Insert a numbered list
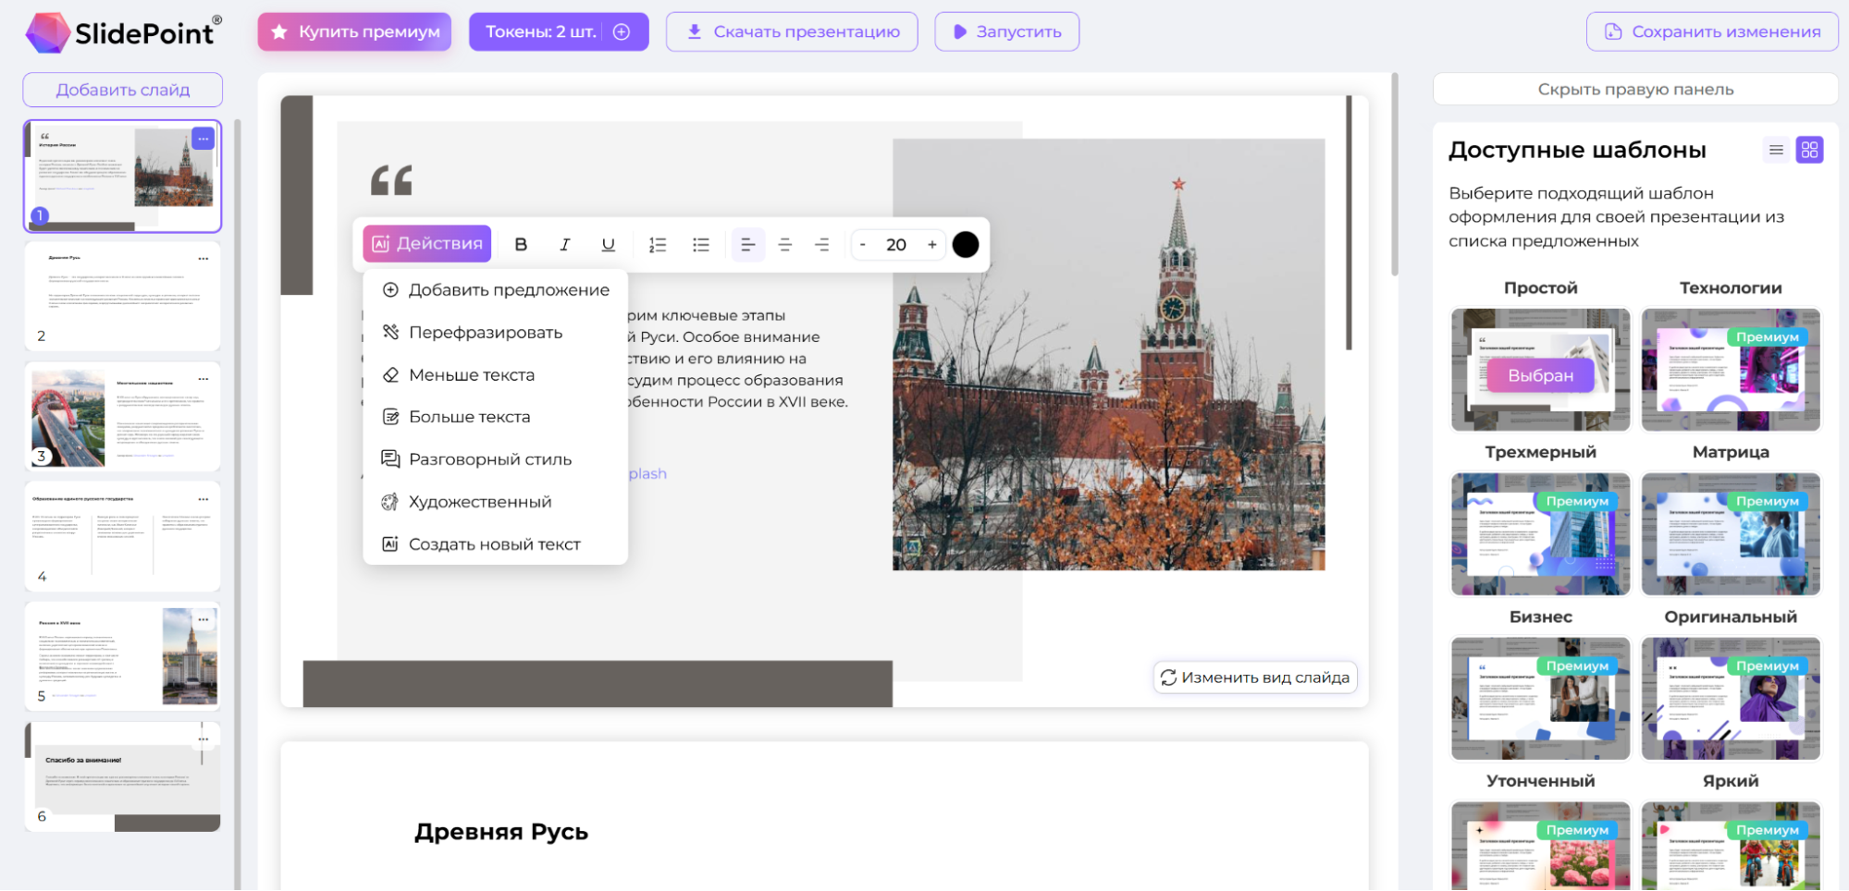Image resolution: width=1849 pixels, height=891 pixels. coord(658,244)
